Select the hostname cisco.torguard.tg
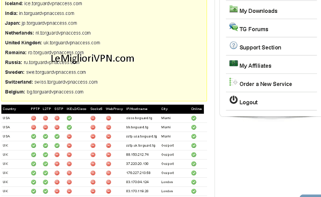 (139, 118)
